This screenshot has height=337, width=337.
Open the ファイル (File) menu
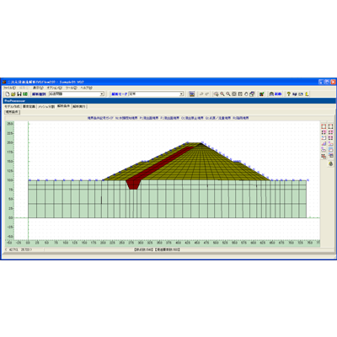(9, 88)
